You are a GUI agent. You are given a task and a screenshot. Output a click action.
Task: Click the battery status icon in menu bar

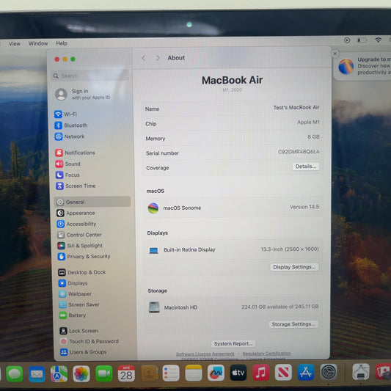tap(362, 40)
